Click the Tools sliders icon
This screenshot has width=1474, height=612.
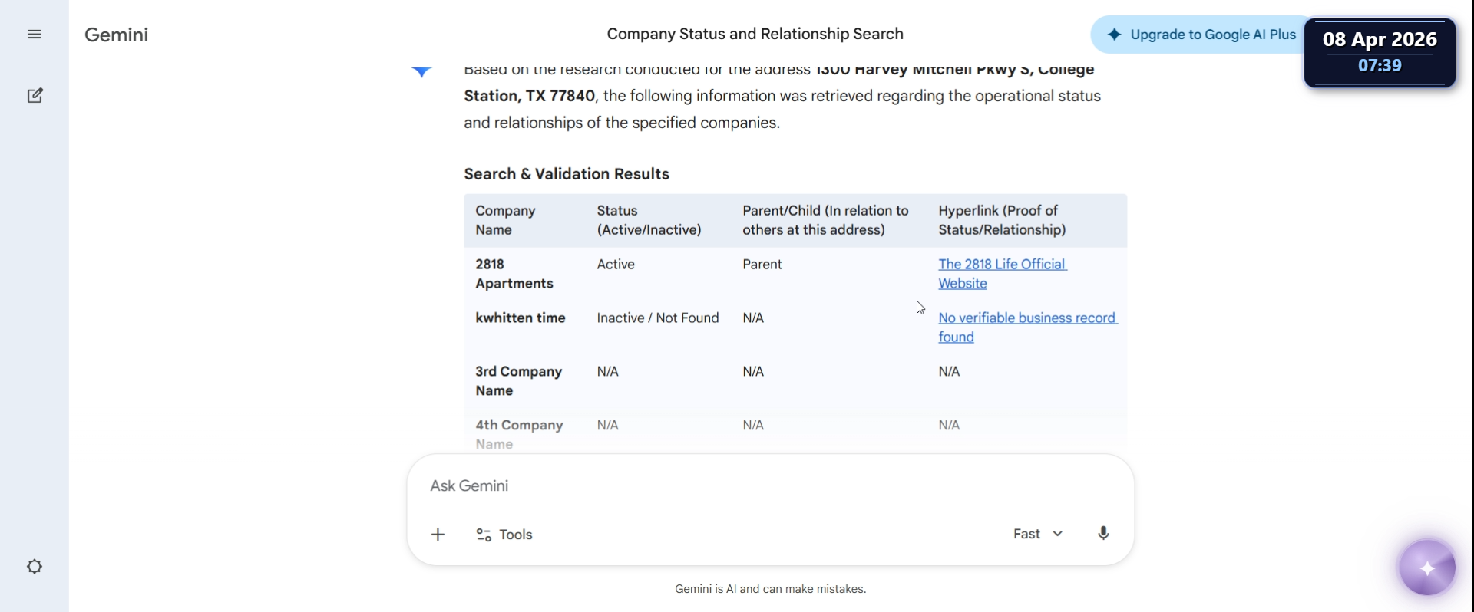click(484, 535)
